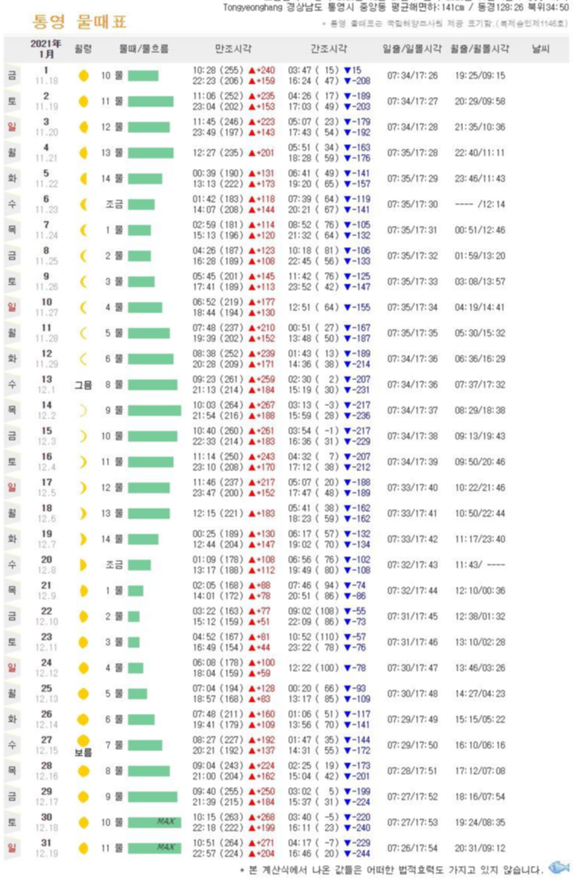The image size is (573, 881).
Task: Click the moon icon in the January 24 row
Action: click(x=83, y=667)
